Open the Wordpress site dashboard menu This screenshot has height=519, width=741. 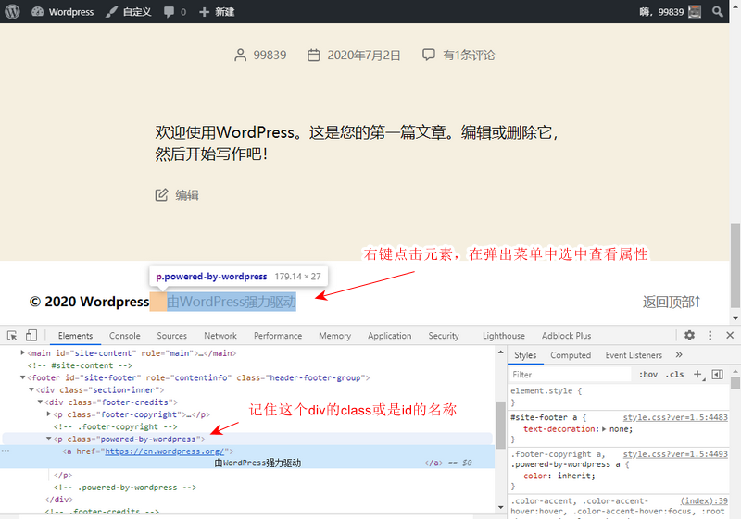62,12
